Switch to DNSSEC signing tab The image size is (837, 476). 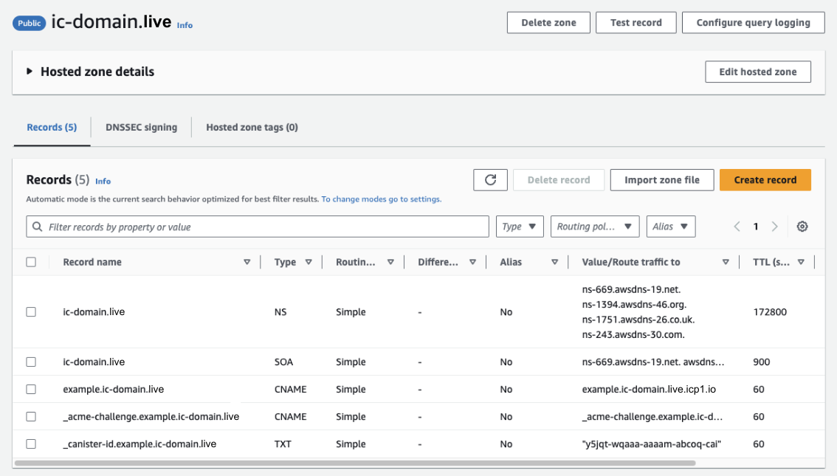(x=142, y=128)
